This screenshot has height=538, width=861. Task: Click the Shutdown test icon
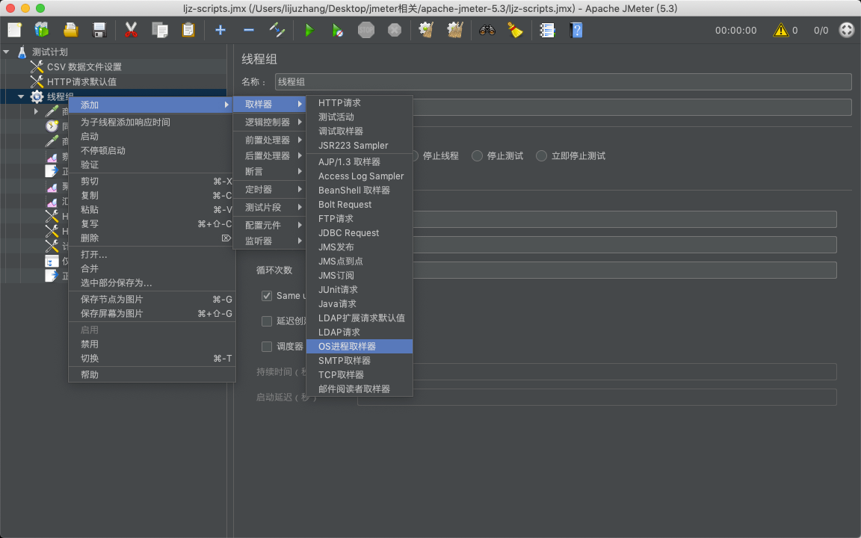click(395, 30)
